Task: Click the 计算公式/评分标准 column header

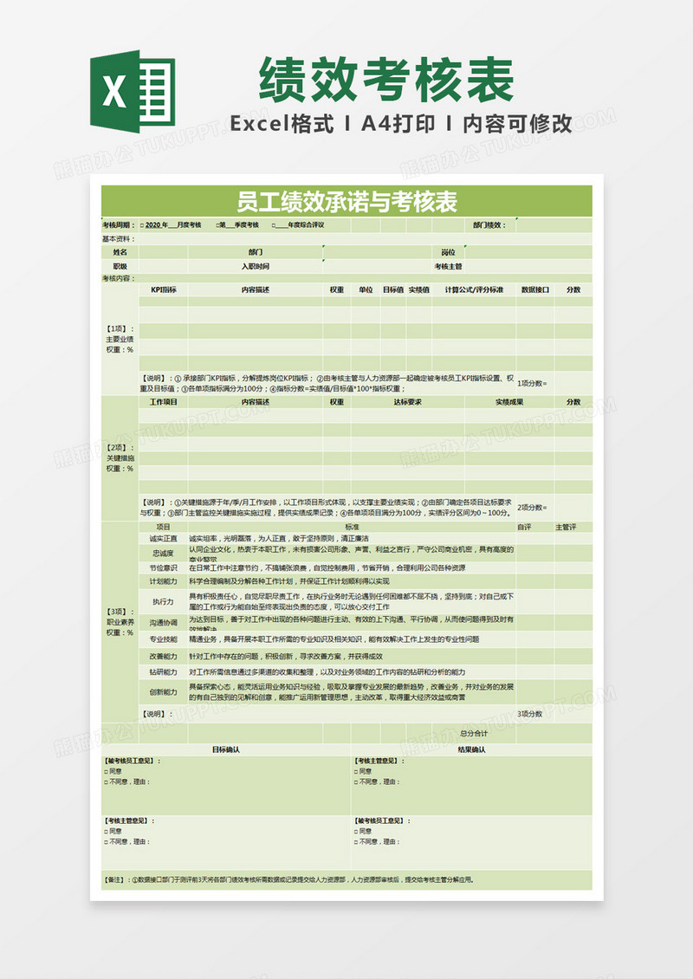Action: [474, 289]
